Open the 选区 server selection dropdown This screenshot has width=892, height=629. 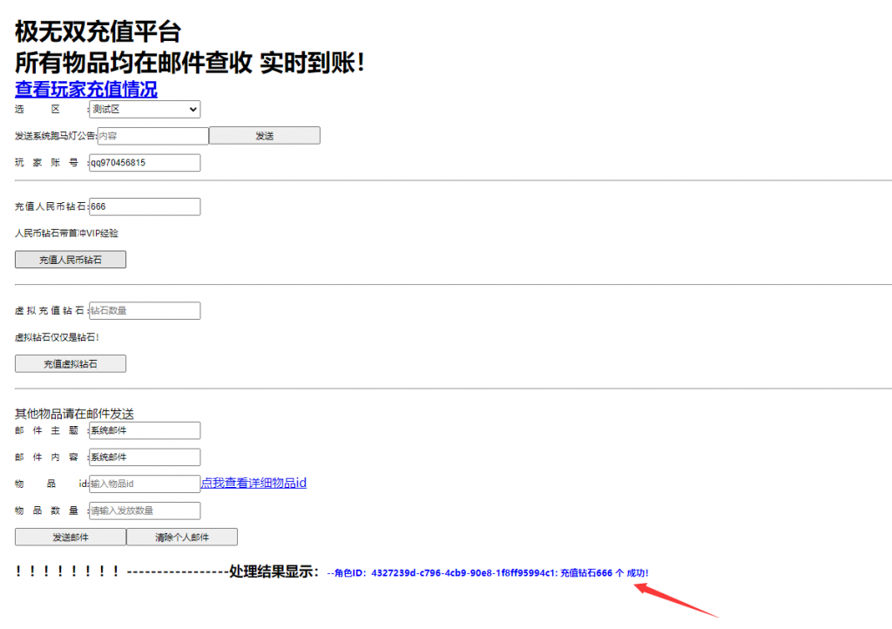coord(144,110)
